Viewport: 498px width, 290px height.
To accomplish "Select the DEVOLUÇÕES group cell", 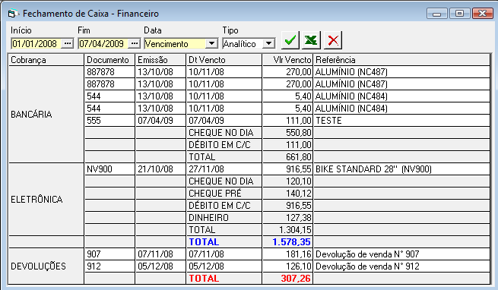I will 46,266.
